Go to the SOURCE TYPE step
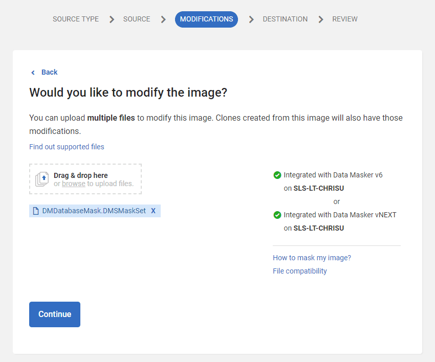This screenshot has width=435, height=362. pos(76,19)
